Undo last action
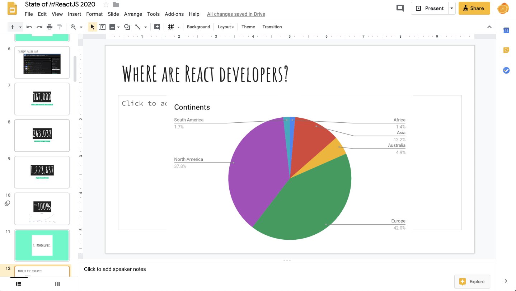Screen dimensions: 516x291 [29, 27]
